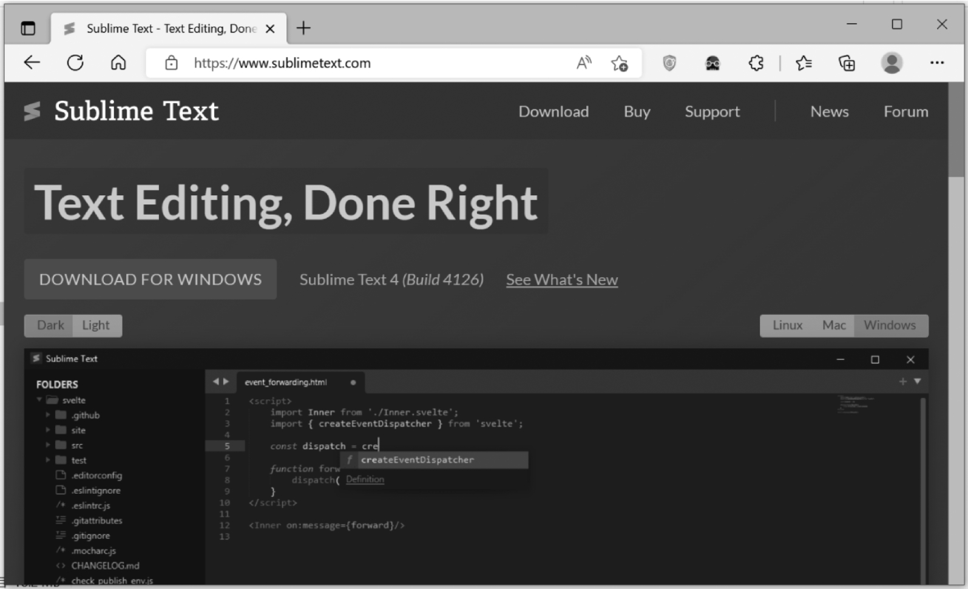Reload the page with refresh icon
The width and height of the screenshot is (968, 589).
(x=75, y=62)
